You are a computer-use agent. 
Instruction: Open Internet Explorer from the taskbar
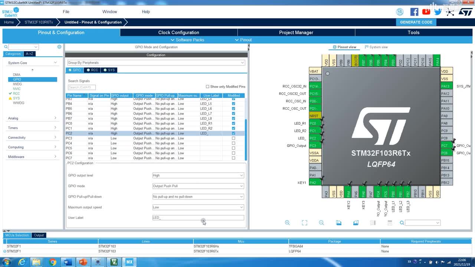(22, 262)
